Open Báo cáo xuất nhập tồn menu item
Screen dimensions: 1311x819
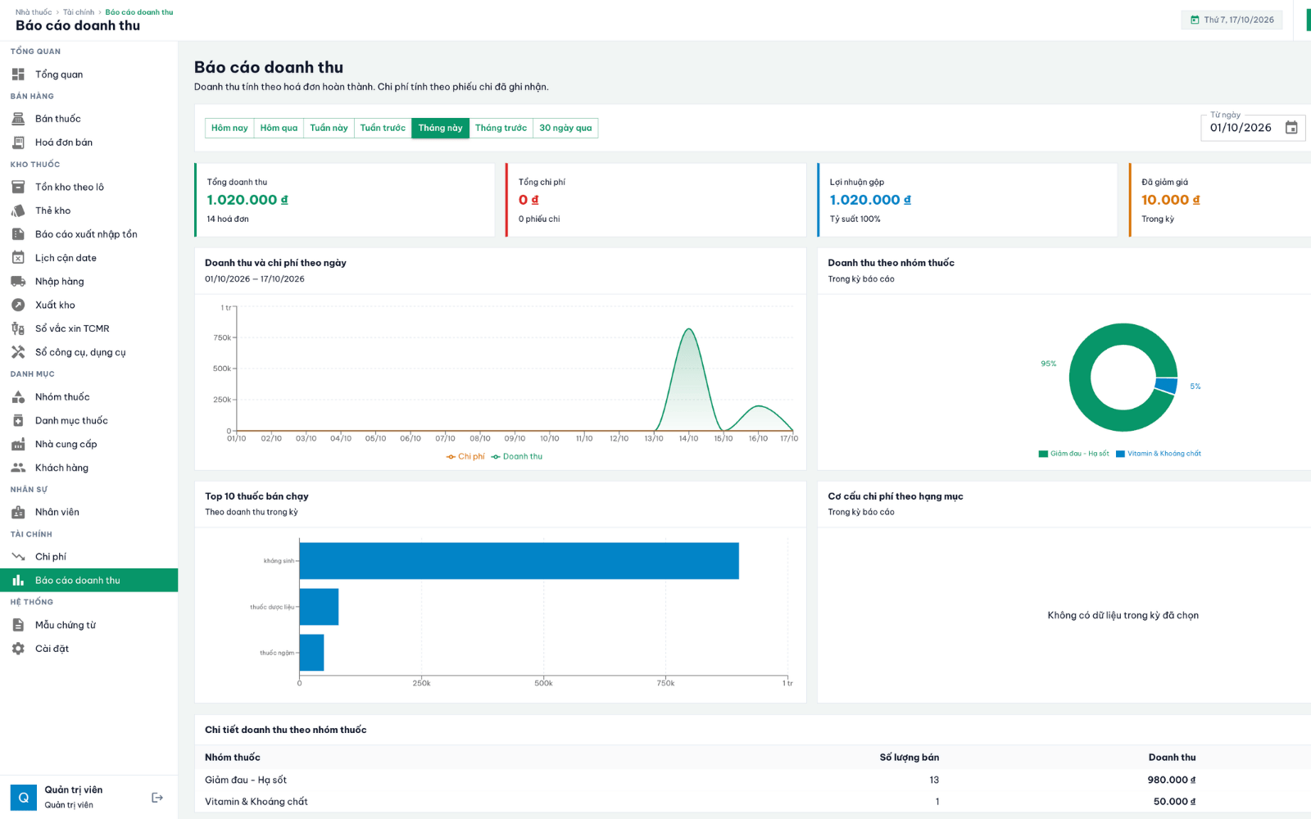click(x=88, y=234)
